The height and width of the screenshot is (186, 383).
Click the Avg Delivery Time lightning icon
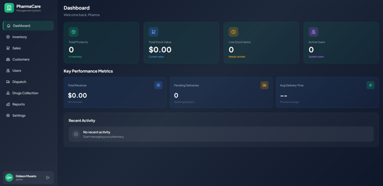pos(370,85)
